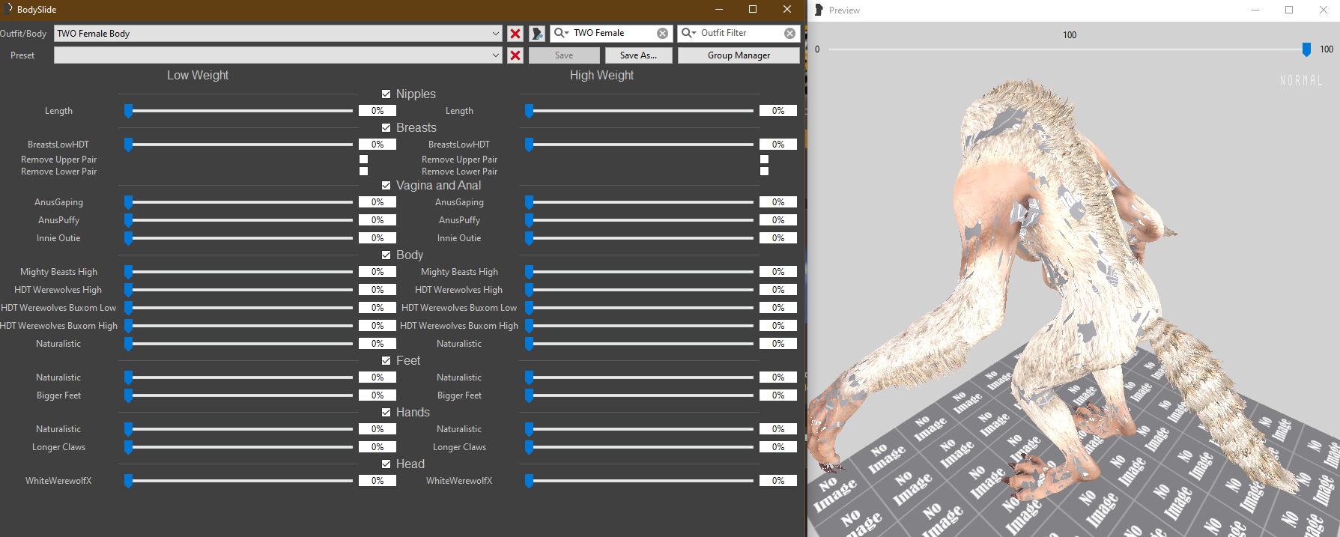Click inside the TWO Female group filter field
Image resolution: width=1340 pixels, height=537 pixels.
coord(613,33)
